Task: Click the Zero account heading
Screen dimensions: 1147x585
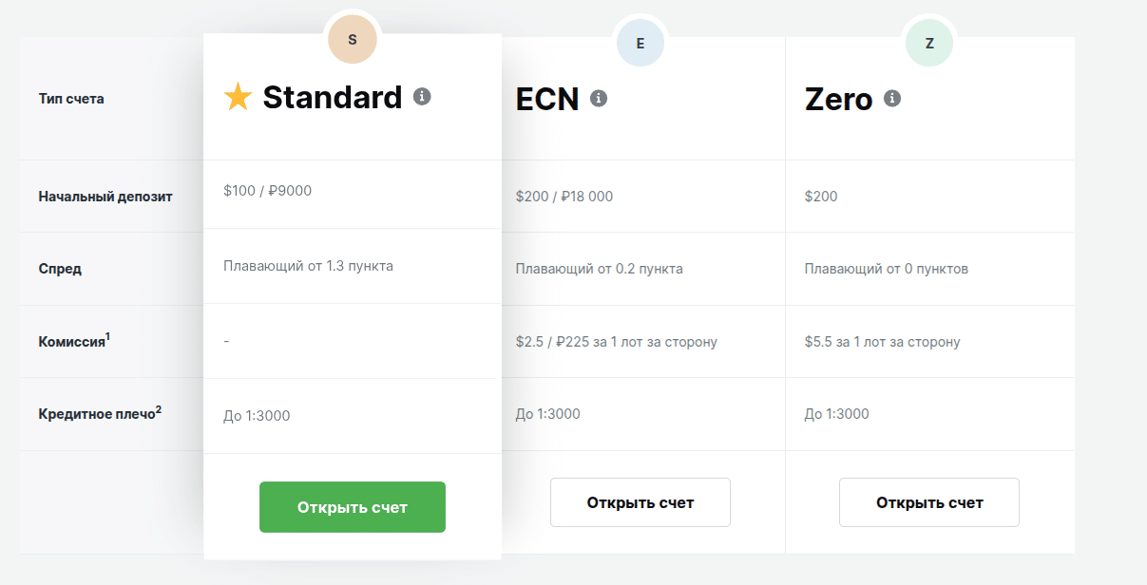Action: [838, 99]
